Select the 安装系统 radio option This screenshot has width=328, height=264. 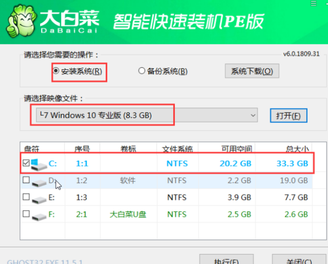56,71
